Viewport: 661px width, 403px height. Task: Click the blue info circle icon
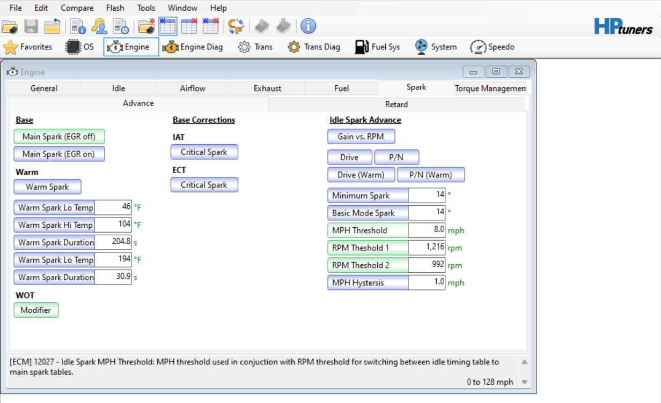[308, 26]
